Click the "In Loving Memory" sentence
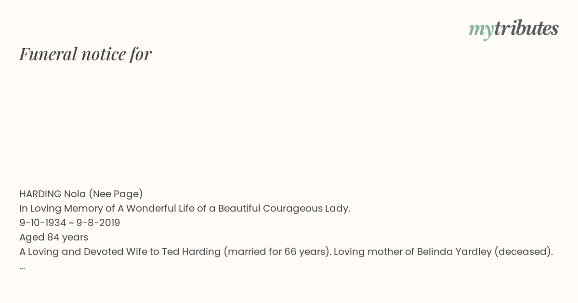 [x=184, y=209]
